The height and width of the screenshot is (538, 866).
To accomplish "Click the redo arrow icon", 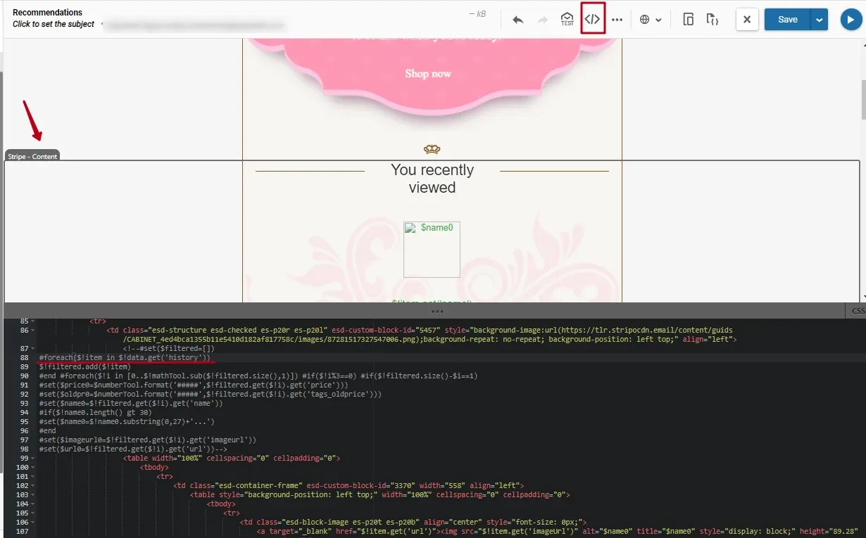I will (x=543, y=20).
